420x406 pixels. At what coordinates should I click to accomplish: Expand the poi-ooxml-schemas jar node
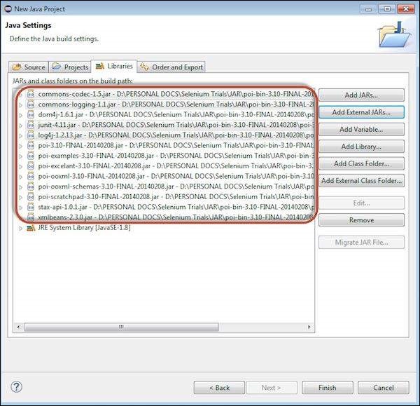[20, 187]
